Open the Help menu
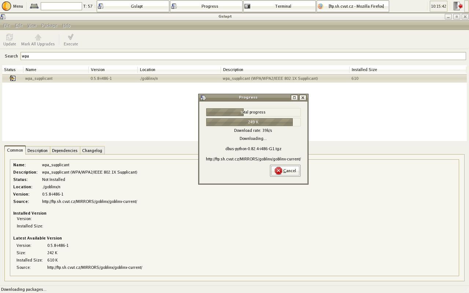 [x=66, y=25]
